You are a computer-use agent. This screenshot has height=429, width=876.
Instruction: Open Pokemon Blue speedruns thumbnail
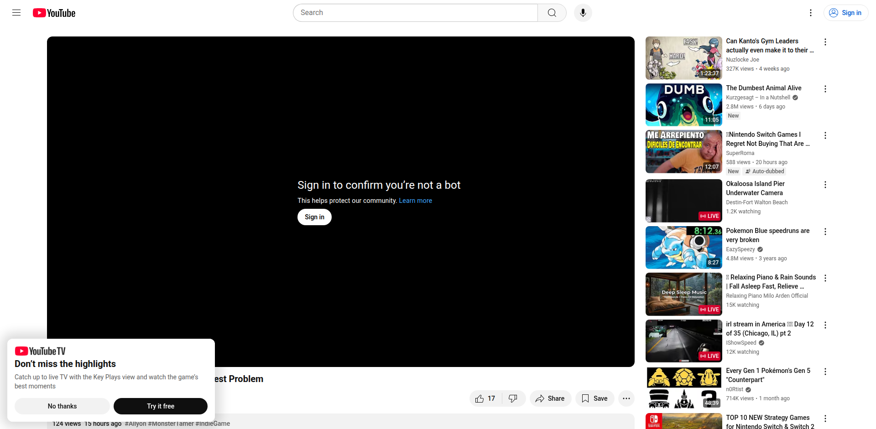684,248
